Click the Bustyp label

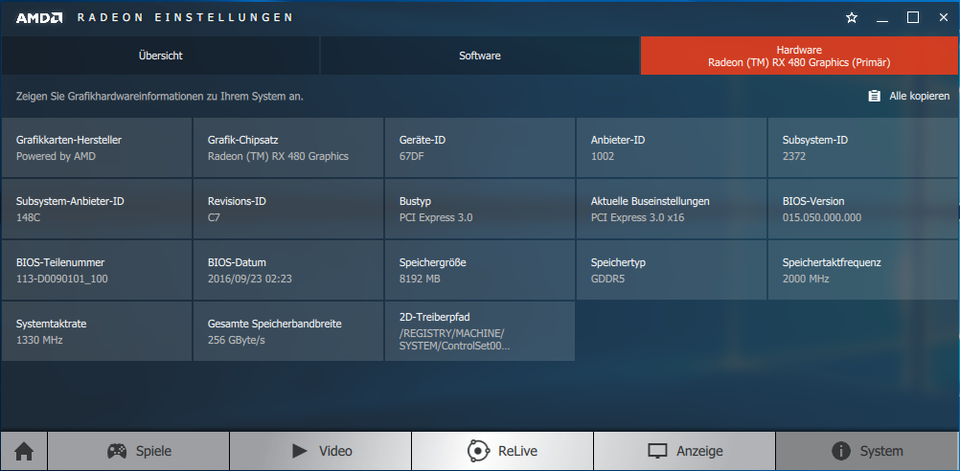pos(415,201)
